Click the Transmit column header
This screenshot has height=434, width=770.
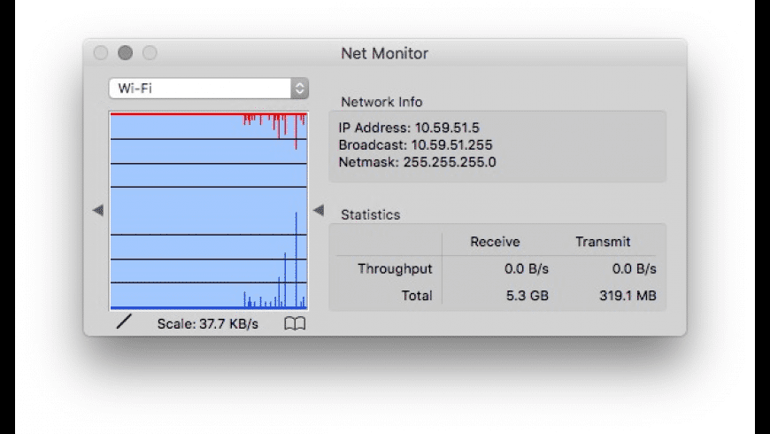[x=603, y=242]
